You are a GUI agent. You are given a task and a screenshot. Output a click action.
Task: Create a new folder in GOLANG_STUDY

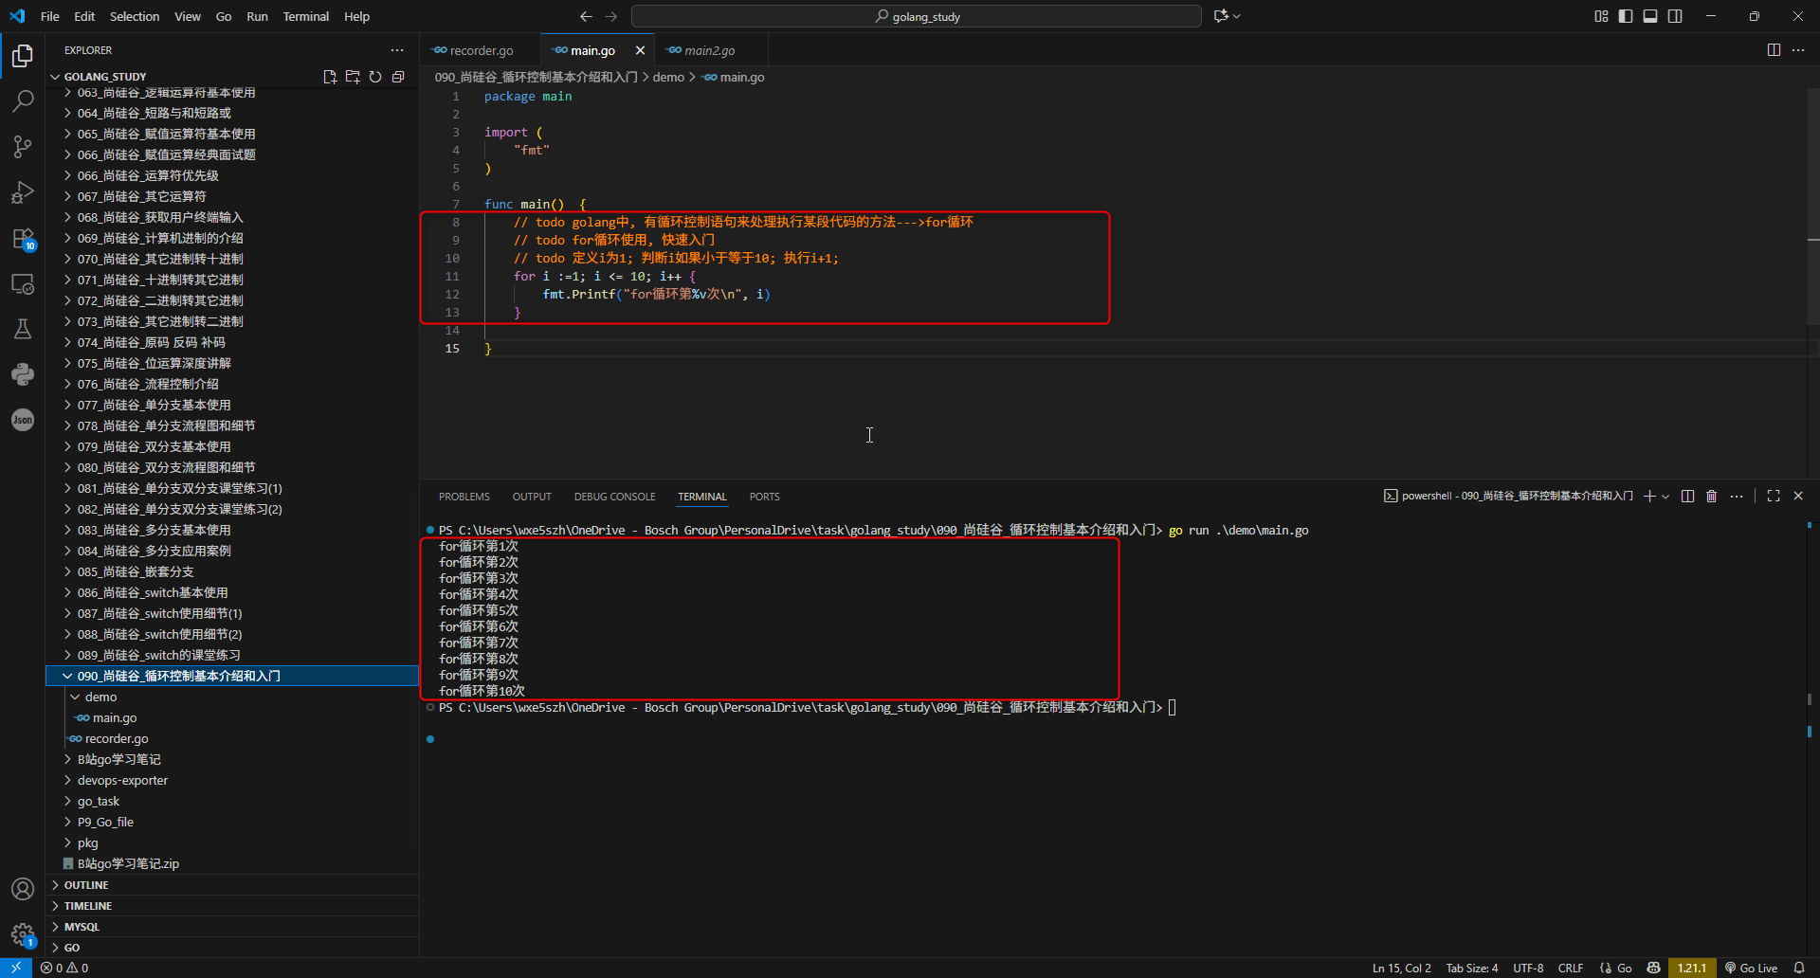(x=353, y=77)
